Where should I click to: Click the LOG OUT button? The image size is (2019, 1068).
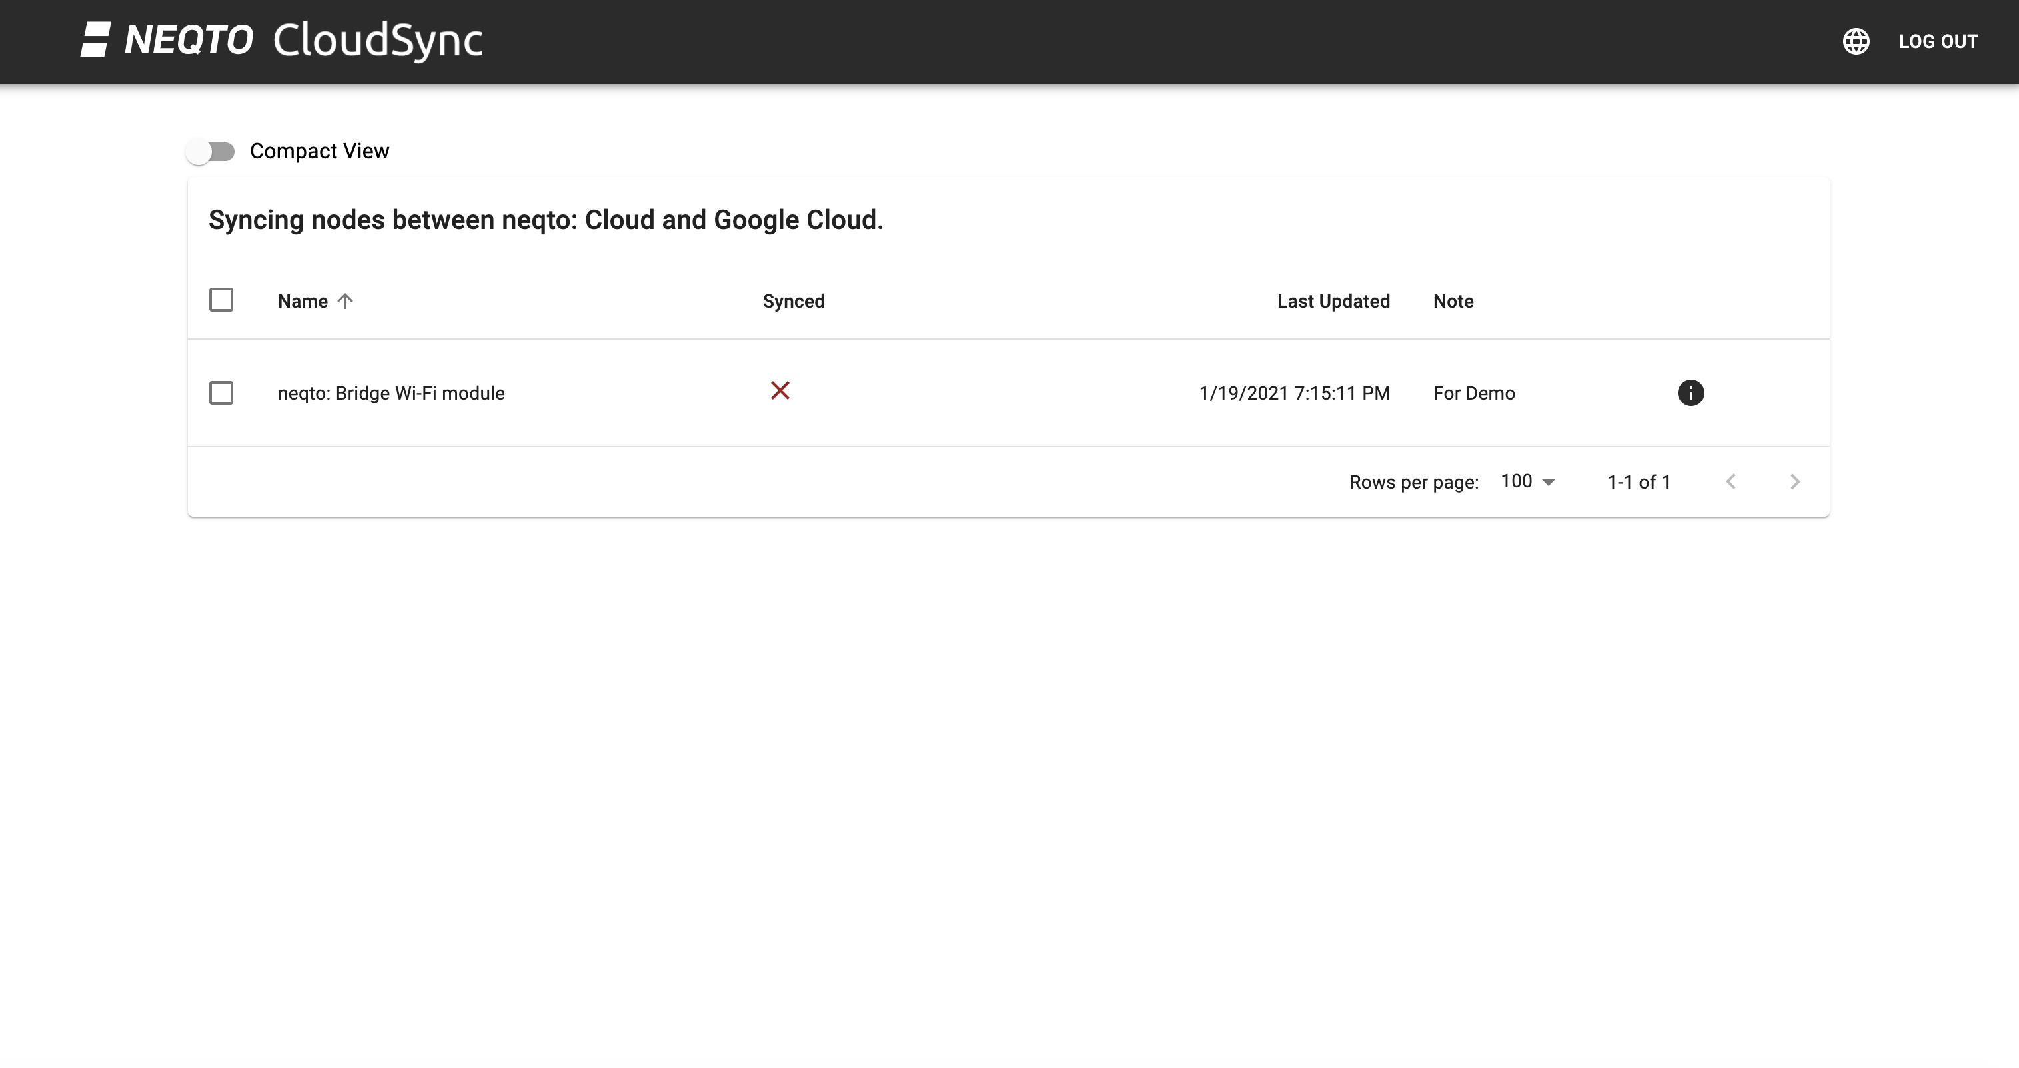[x=1938, y=41]
